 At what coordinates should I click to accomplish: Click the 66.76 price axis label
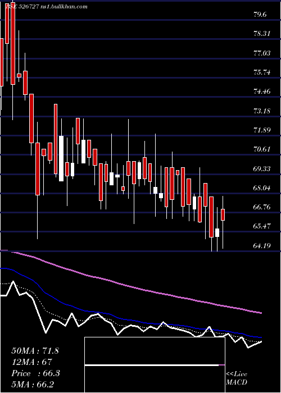point(262,207)
